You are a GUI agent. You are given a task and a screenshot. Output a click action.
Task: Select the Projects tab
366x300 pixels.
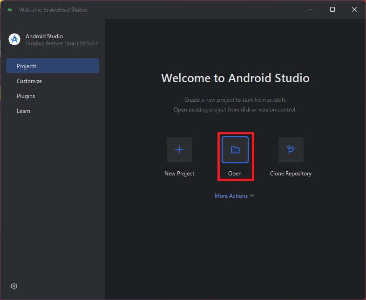(x=53, y=66)
